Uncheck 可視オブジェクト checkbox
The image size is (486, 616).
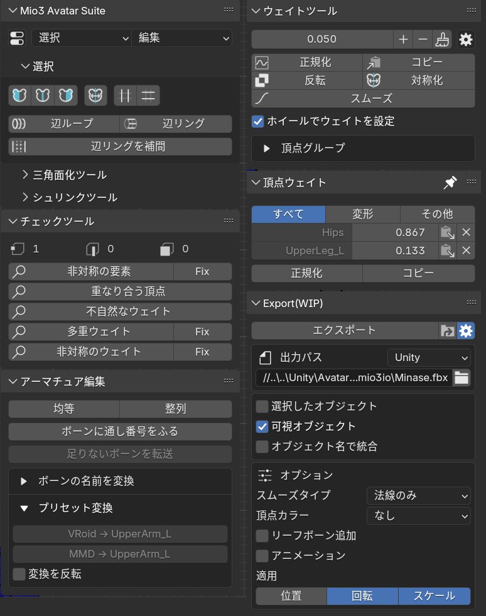[x=262, y=426]
